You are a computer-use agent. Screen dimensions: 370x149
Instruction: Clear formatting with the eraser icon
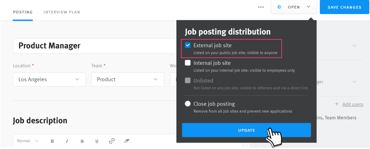coord(126,141)
